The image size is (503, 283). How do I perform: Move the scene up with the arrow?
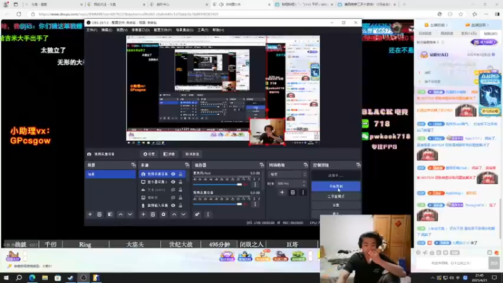point(121,214)
